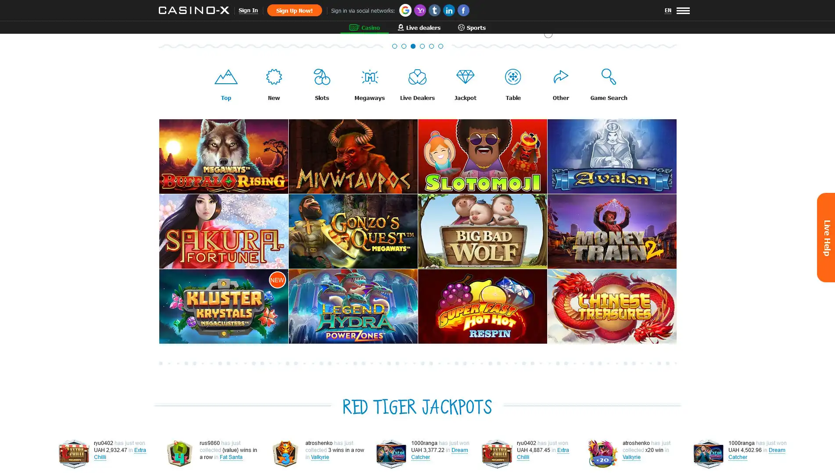The height and width of the screenshot is (473, 835).
Task: Launch the Gonzo's Quest Megaways game
Action: tap(353, 231)
